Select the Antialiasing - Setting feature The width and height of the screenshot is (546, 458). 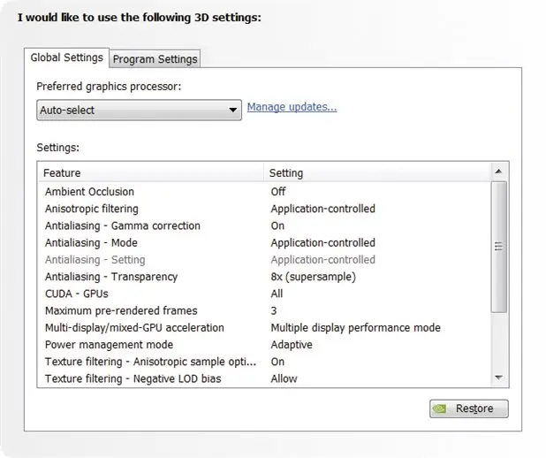pyautogui.click(x=95, y=260)
